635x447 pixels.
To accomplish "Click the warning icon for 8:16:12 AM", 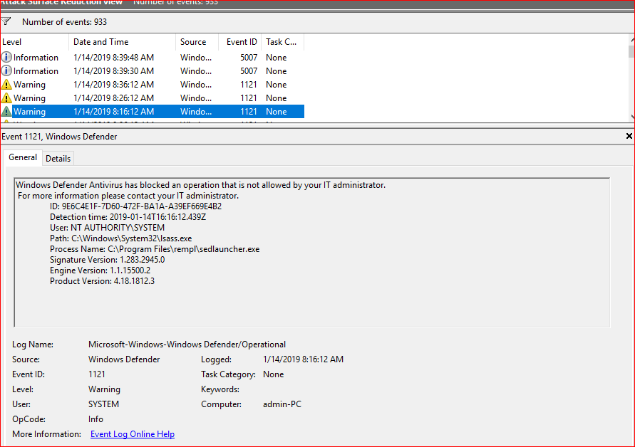I will click(x=6, y=111).
